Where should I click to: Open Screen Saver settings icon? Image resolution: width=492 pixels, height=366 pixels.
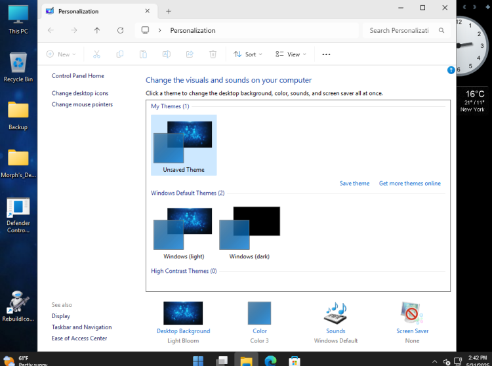tap(412, 313)
